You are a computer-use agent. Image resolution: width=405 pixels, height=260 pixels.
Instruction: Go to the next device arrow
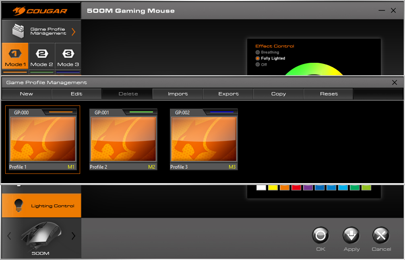pos(73,236)
